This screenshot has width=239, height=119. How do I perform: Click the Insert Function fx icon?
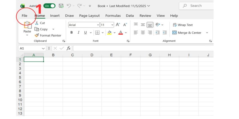point(69,48)
